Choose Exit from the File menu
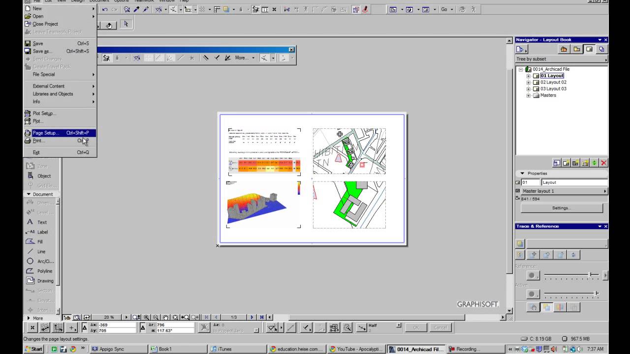This screenshot has width=630, height=354. click(x=60, y=152)
